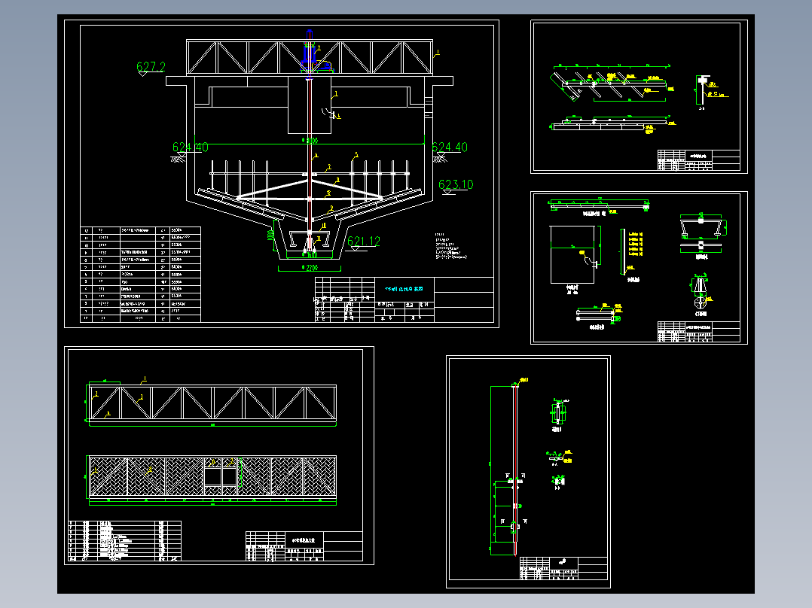
Task: Select the Φ2200 dimension under the sump
Action: [x=310, y=268]
